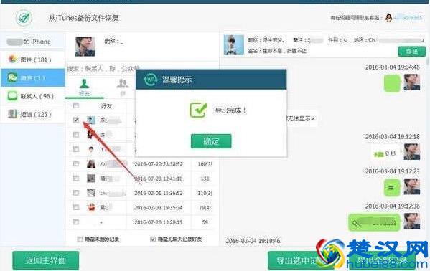Click sender avatar for the 19:12:23 message
This screenshot has width=430, height=271.
point(411,186)
